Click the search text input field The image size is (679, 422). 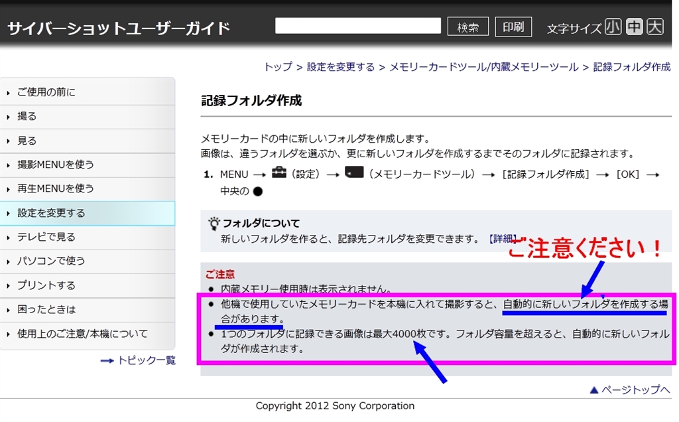click(x=357, y=26)
